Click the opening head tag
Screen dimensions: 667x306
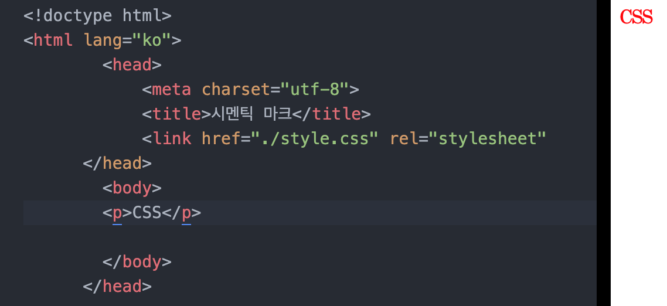coord(132,65)
